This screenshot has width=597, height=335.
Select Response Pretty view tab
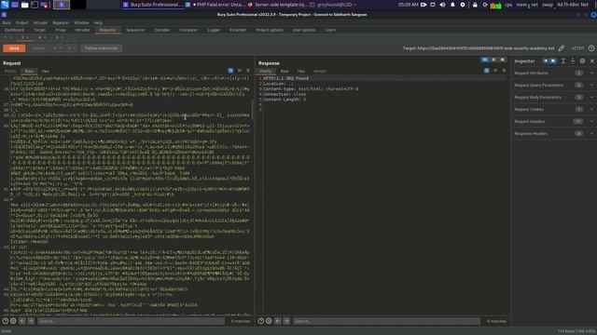tap(266, 71)
